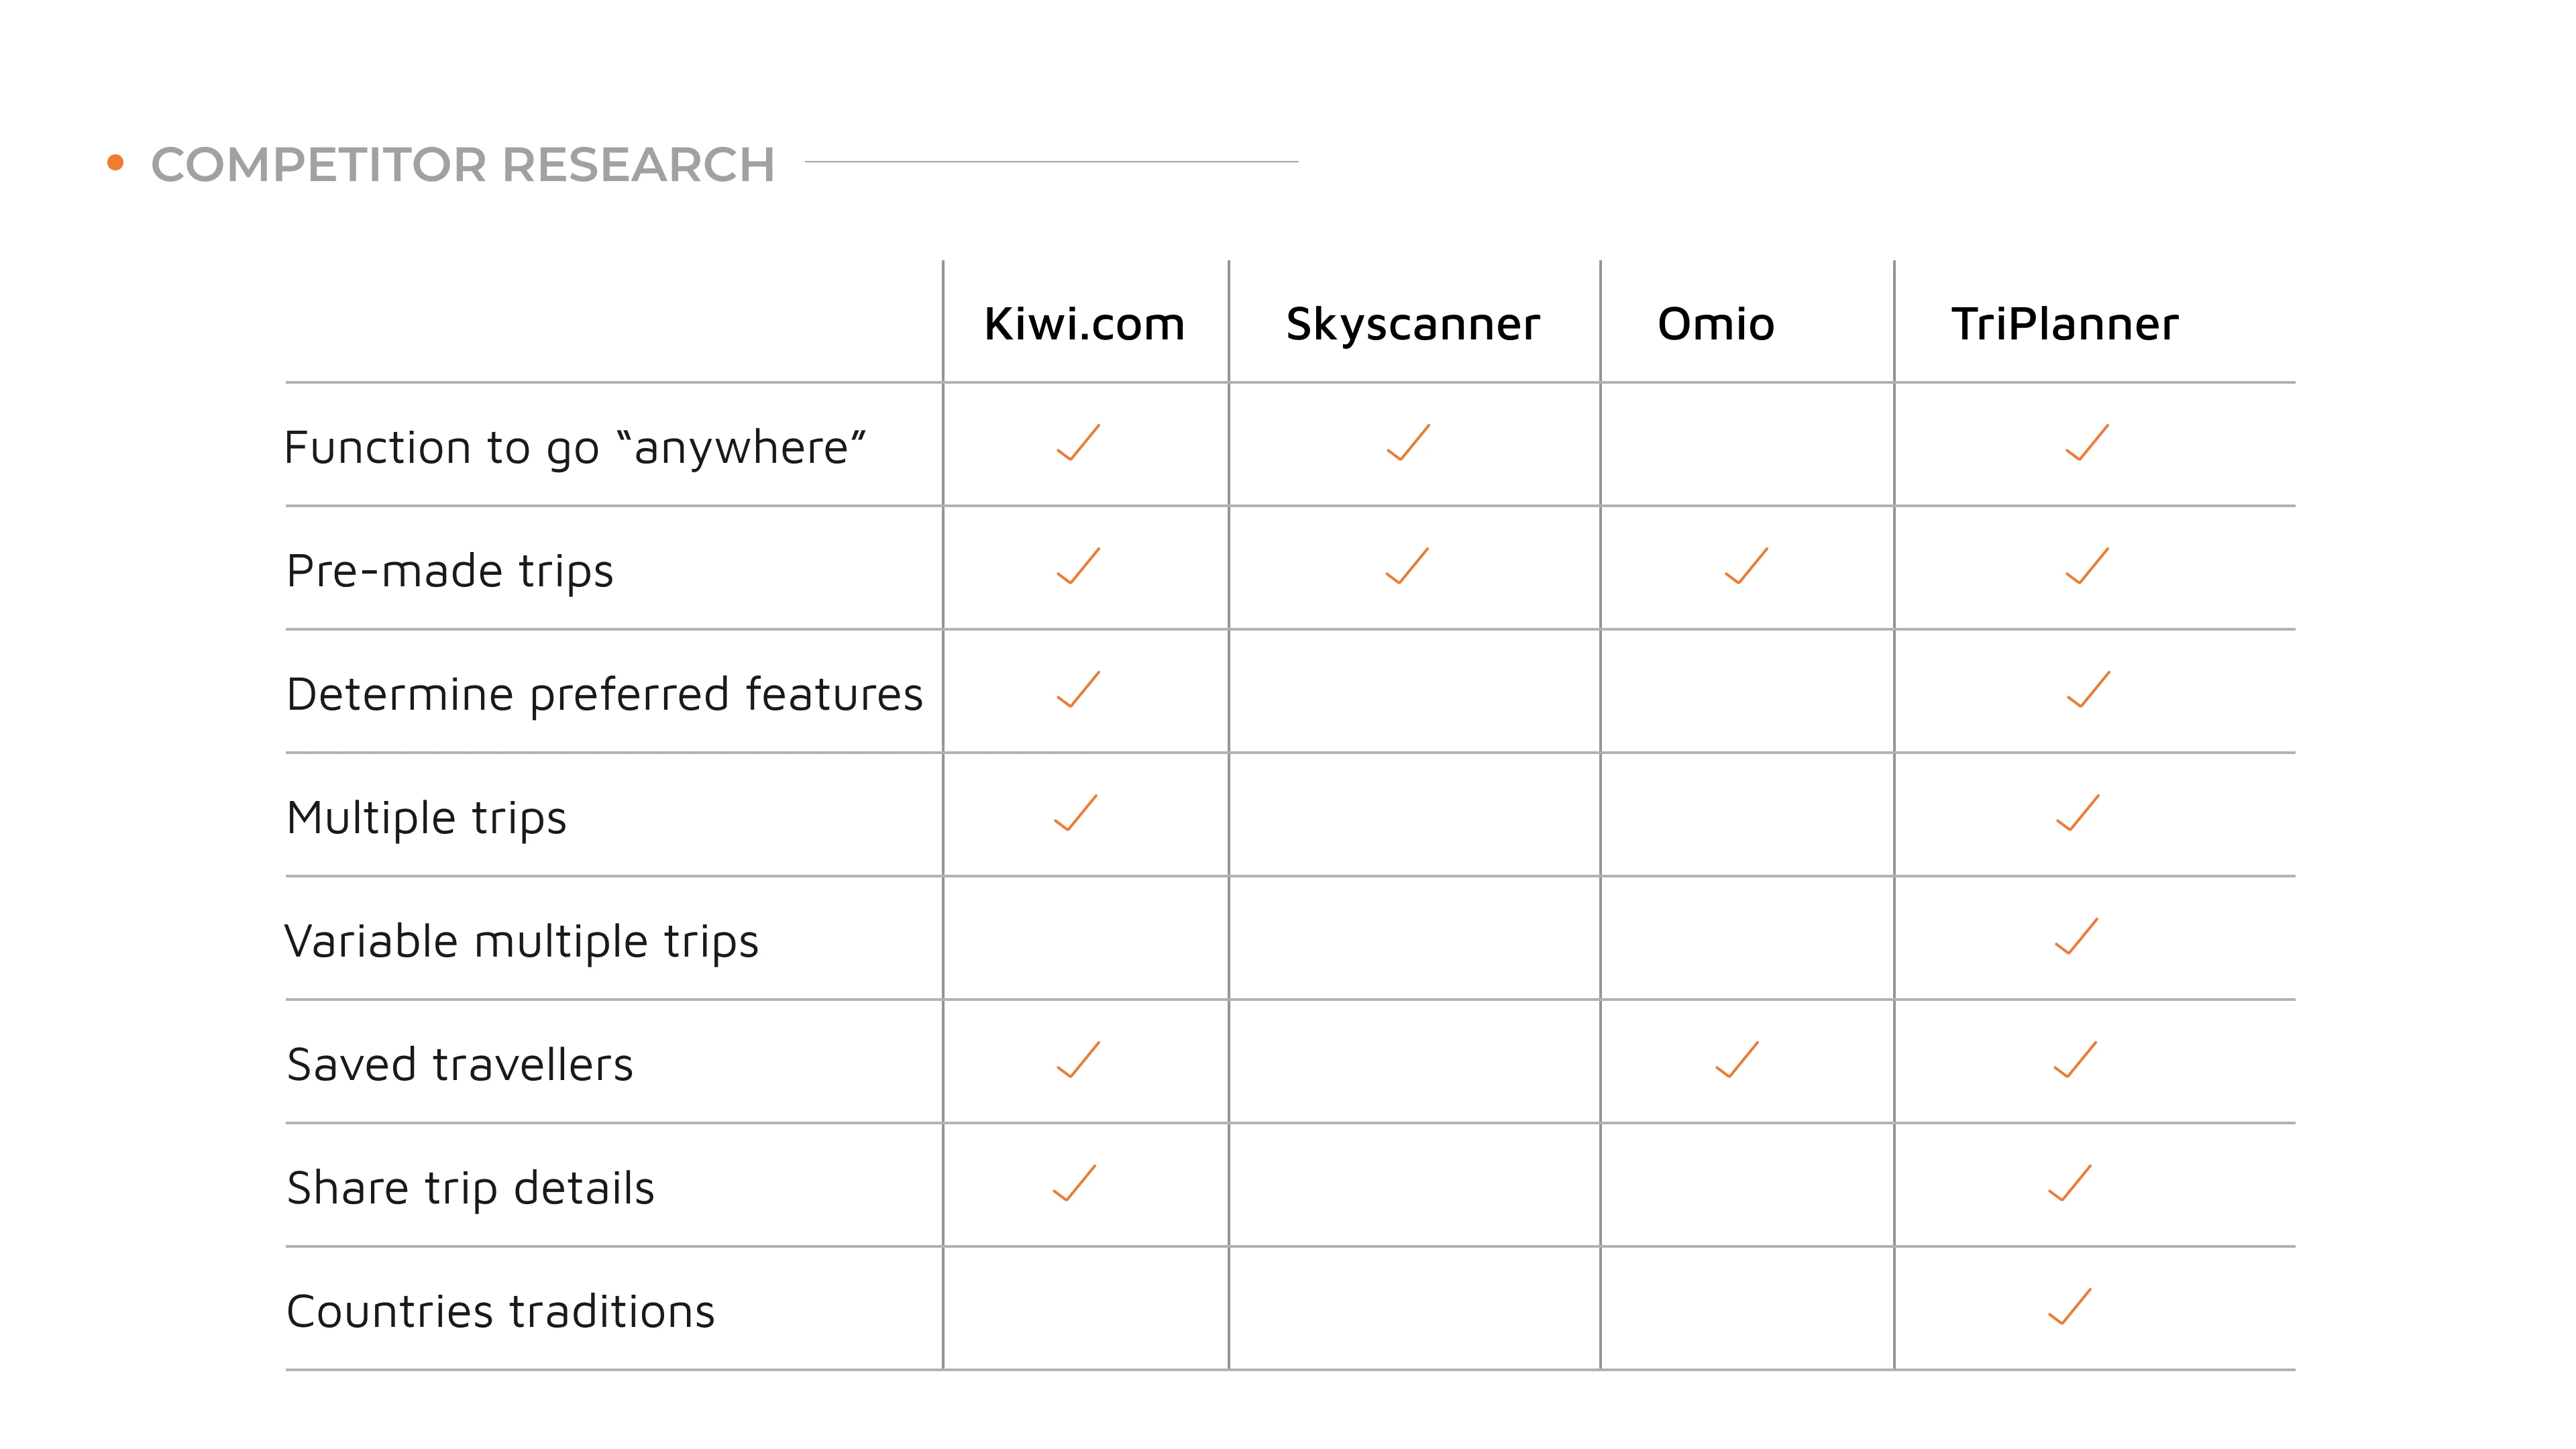Click the "Determine preferred features" row label

click(604, 695)
